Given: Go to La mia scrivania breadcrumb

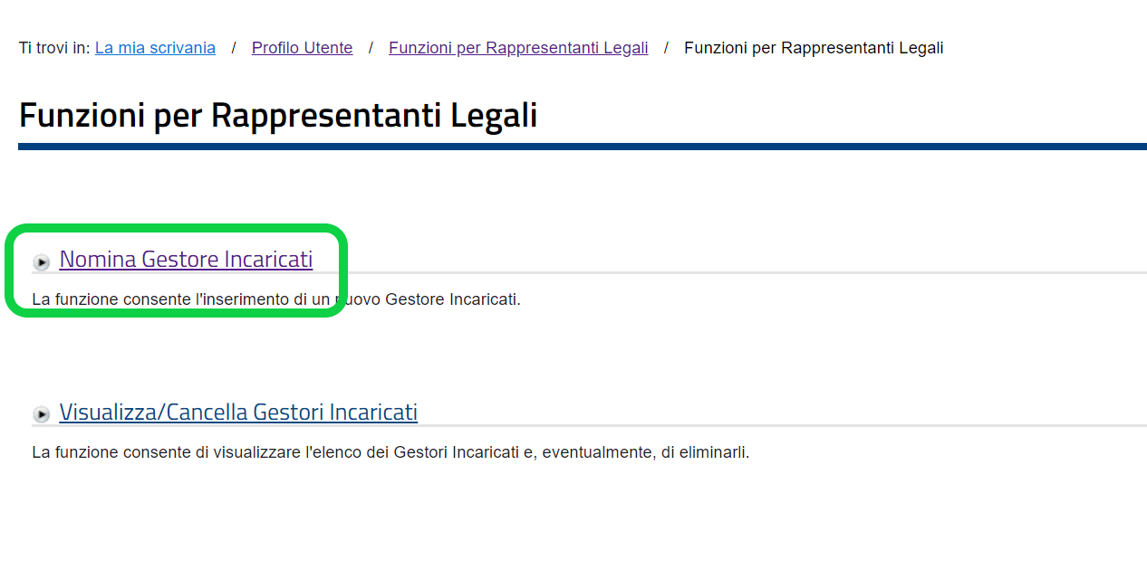Looking at the screenshot, I should (155, 48).
